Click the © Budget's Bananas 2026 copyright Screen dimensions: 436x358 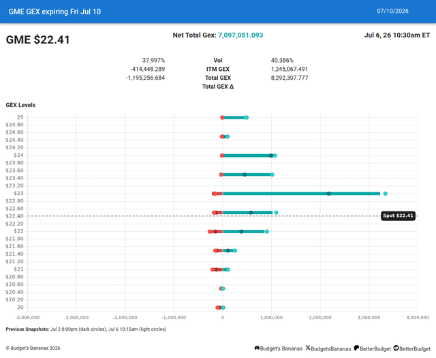tap(33, 348)
